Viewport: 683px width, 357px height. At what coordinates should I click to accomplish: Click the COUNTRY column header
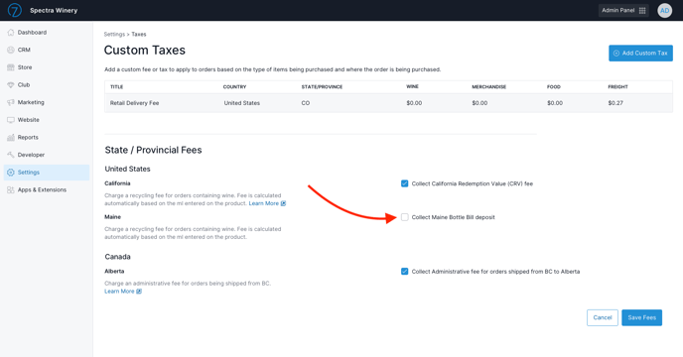234,87
